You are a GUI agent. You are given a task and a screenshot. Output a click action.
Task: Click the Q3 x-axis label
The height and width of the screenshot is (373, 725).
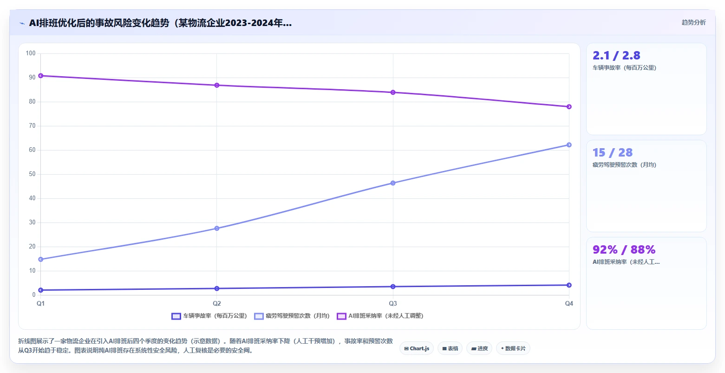pos(393,304)
